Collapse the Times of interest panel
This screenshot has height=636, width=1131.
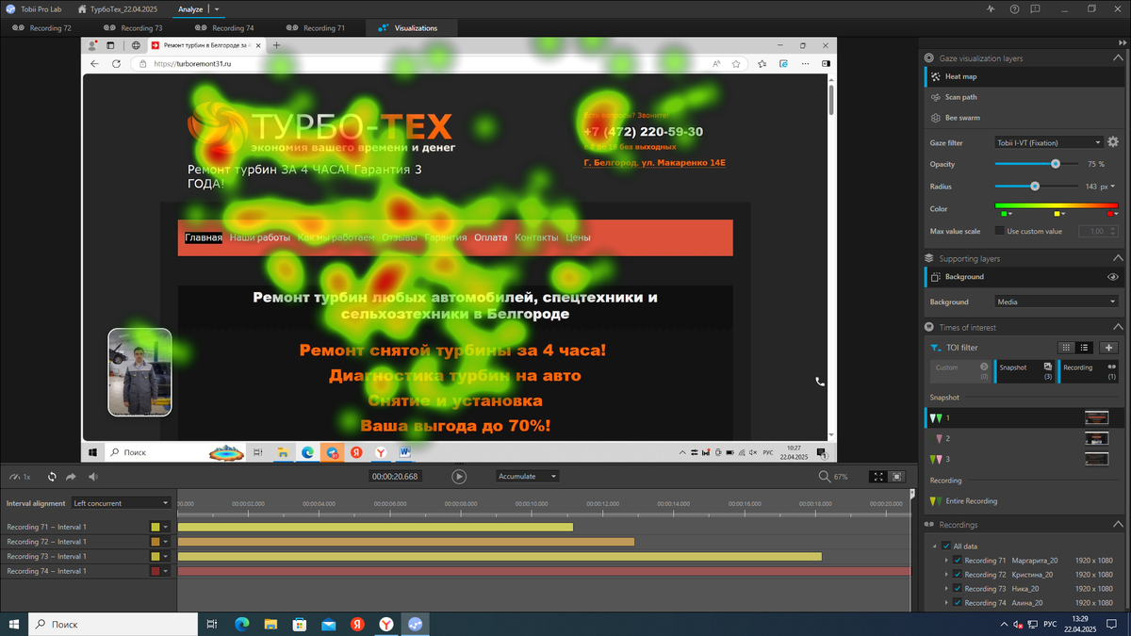tap(1118, 327)
